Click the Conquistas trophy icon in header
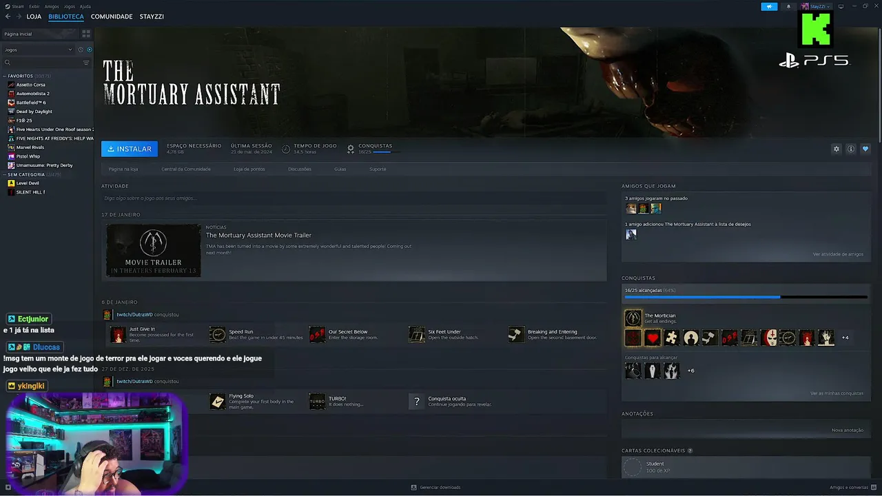Screen dimensions: 882x496 point(351,148)
